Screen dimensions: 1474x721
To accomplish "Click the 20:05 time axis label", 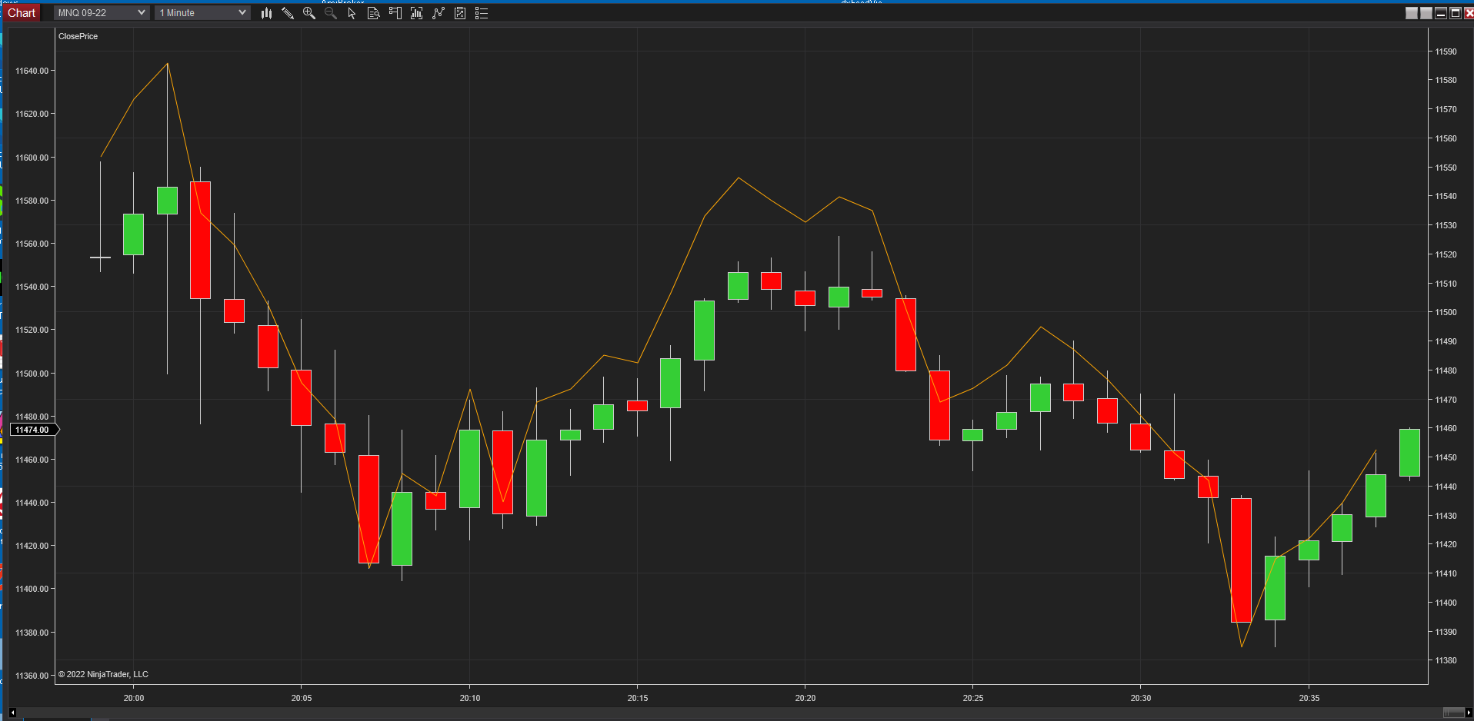I will 302,698.
